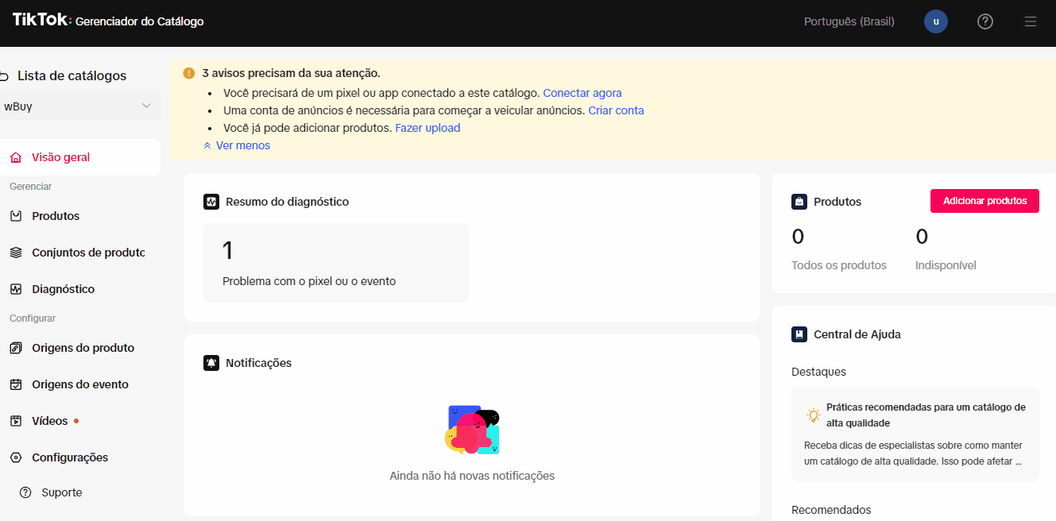Go to Visão geral in sidebar
1056x521 pixels.
[x=61, y=157]
